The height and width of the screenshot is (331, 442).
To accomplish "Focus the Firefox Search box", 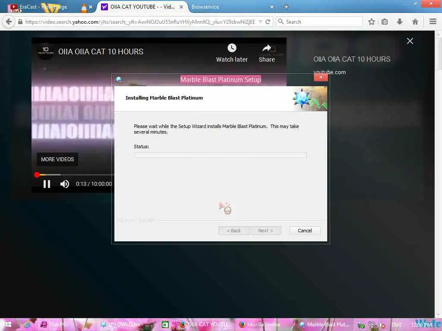I will pos(319,22).
